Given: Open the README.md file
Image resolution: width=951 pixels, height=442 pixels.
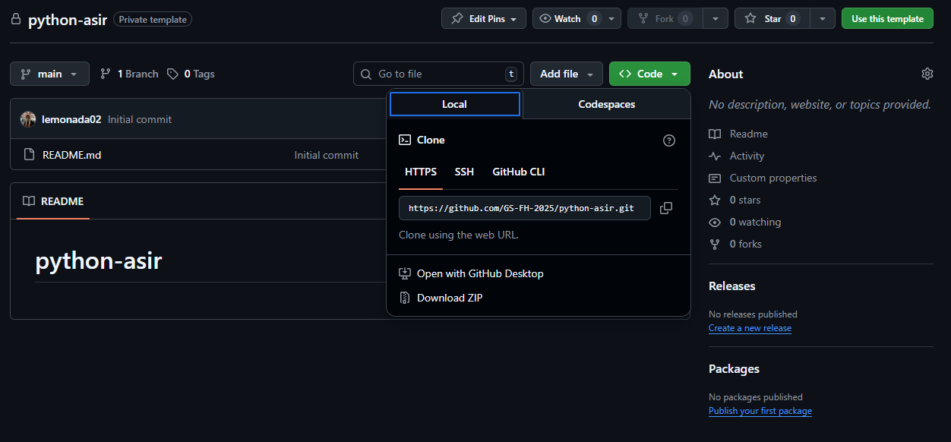Looking at the screenshot, I should (x=71, y=155).
